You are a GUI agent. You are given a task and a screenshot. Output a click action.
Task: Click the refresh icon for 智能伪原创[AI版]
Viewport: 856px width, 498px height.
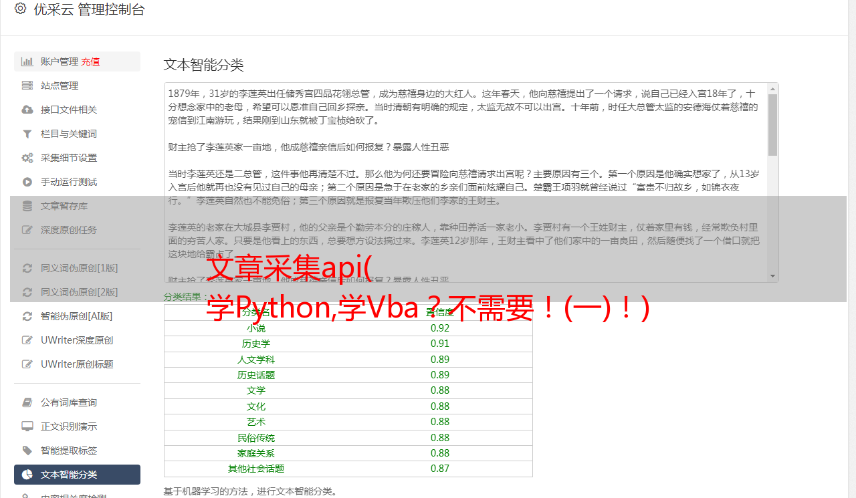27,316
